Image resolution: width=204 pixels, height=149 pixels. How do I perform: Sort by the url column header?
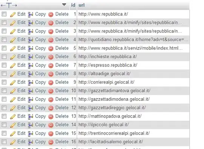point(82,5)
